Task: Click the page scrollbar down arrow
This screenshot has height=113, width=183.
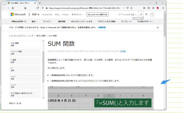Action: [165, 109]
